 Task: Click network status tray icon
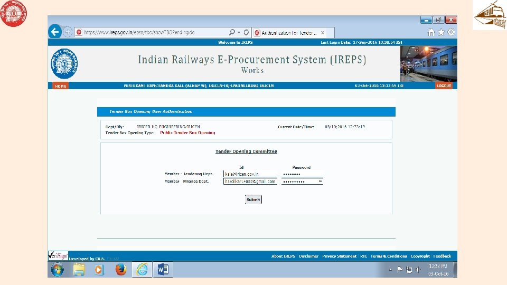pyautogui.click(x=409, y=270)
